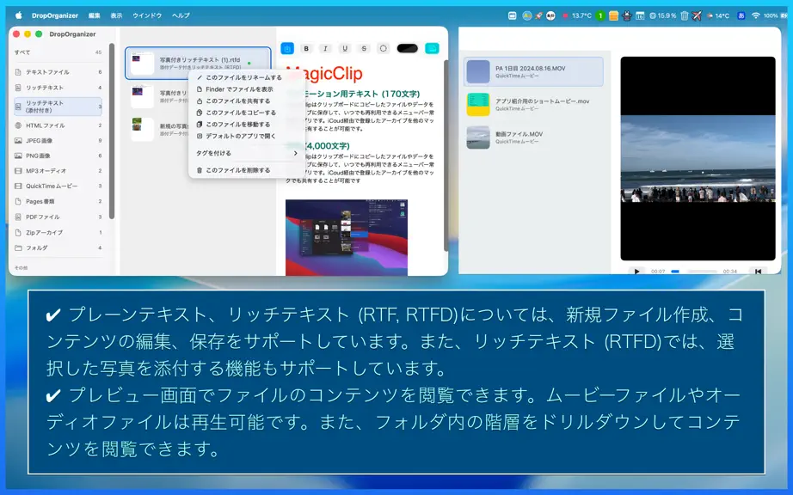Click the PDFファイル document icon
Viewport: 793px width, 495px height.
pyautogui.click(x=18, y=217)
